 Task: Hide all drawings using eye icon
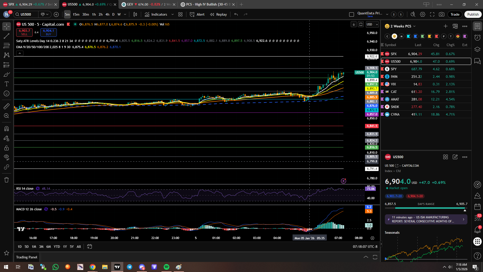tap(7, 157)
